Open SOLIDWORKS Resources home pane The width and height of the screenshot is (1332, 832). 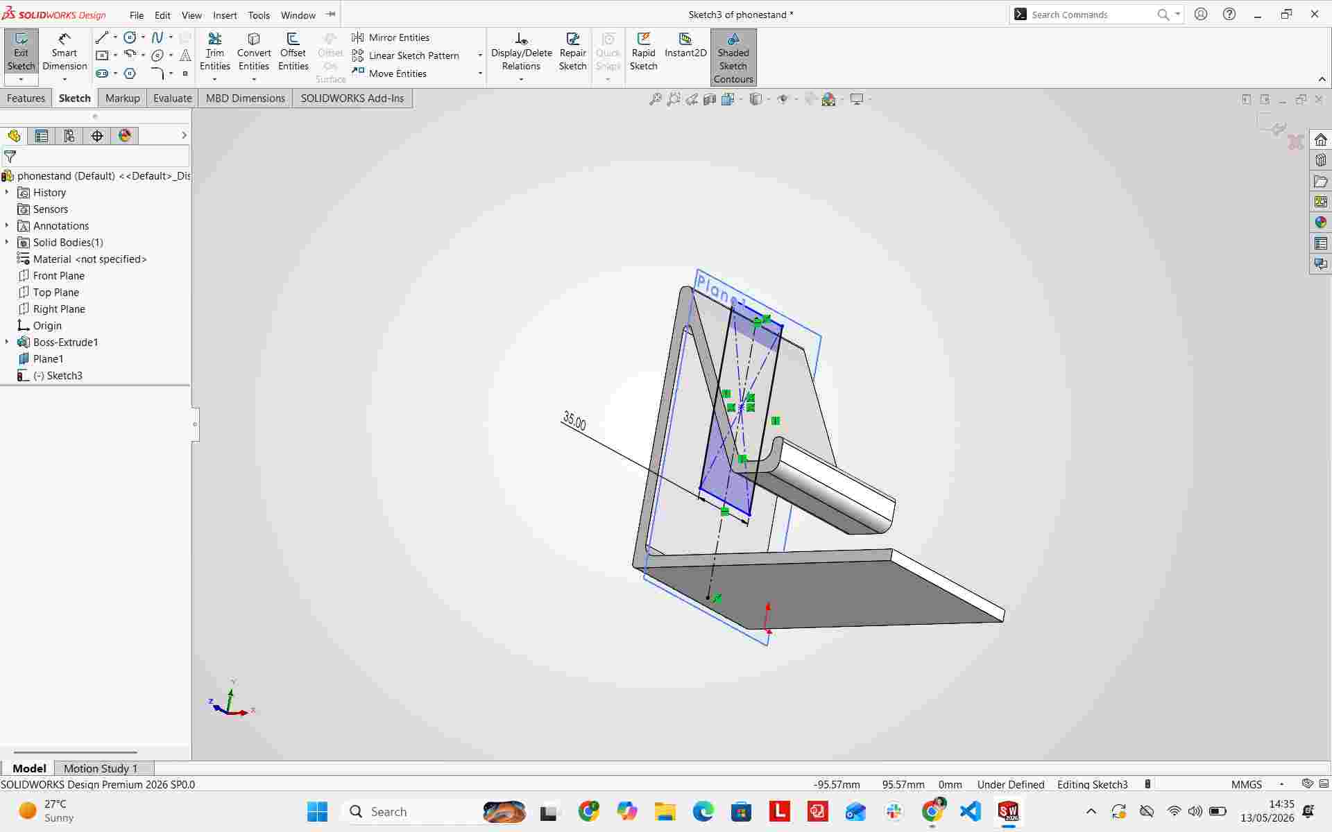tap(1321, 139)
